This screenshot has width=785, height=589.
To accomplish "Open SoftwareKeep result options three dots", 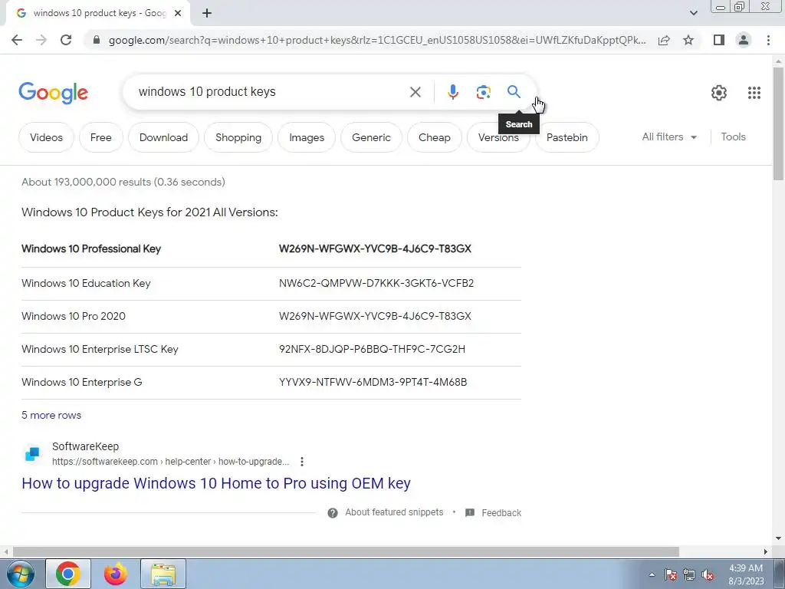I will click(301, 462).
